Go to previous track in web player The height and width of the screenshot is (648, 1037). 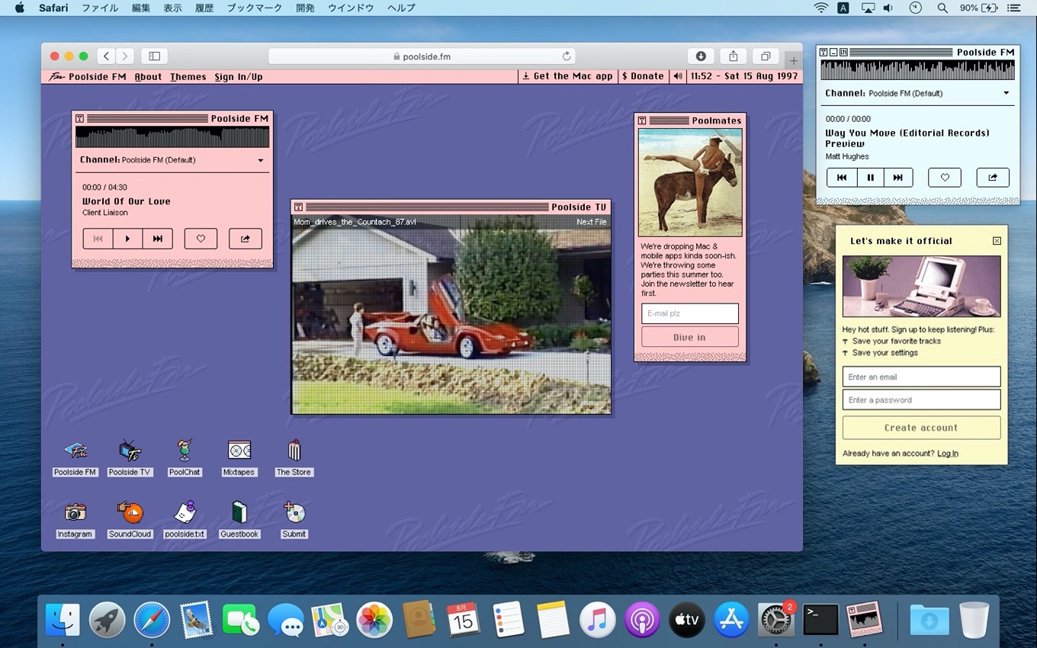[98, 239]
